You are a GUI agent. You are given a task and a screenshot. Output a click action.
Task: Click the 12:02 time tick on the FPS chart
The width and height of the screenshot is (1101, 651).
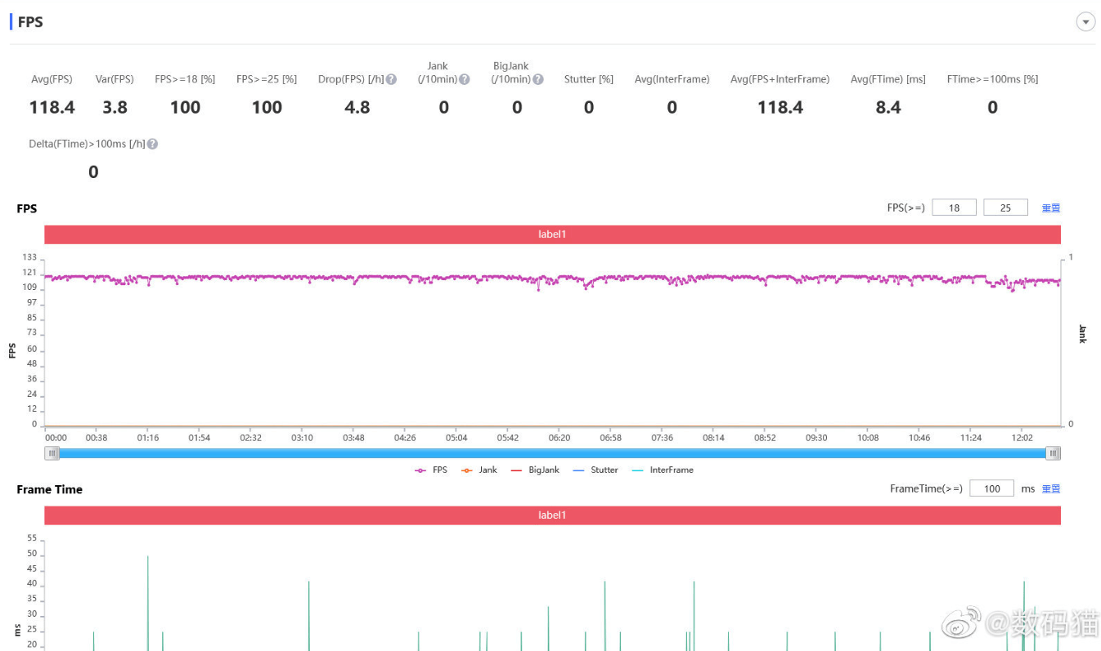coord(1022,438)
